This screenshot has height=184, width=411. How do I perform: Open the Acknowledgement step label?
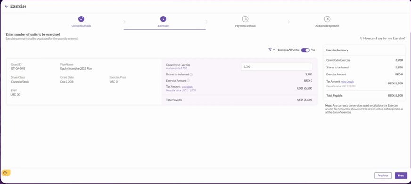pos(327,26)
